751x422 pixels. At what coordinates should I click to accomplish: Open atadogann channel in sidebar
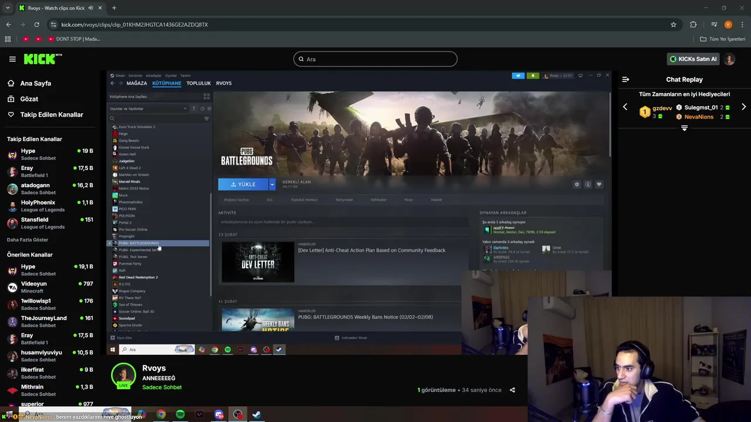click(50, 189)
